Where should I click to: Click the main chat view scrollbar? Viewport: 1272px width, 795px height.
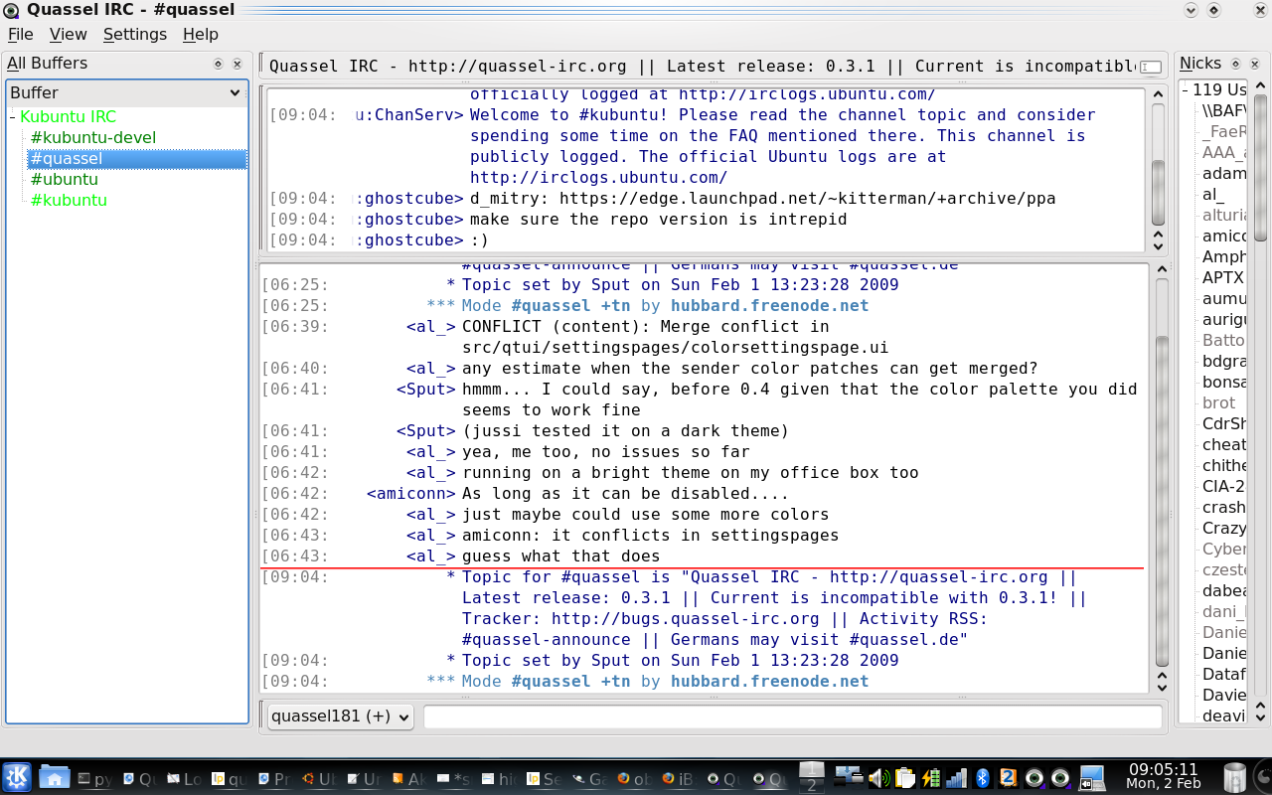(x=1161, y=502)
